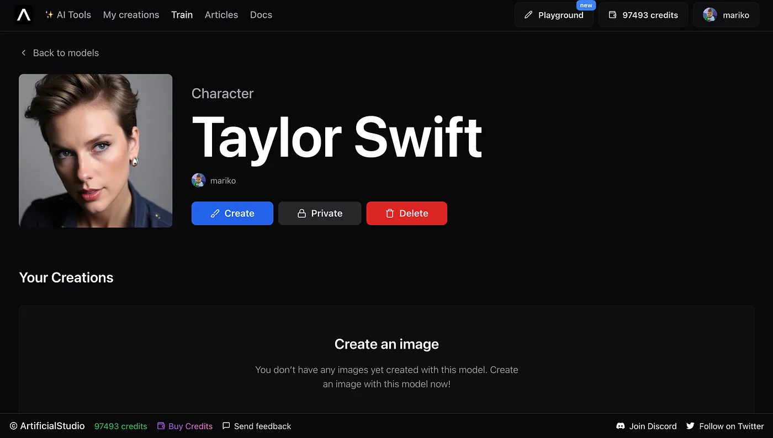Click the Taylor Swift model title

coord(337,138)
